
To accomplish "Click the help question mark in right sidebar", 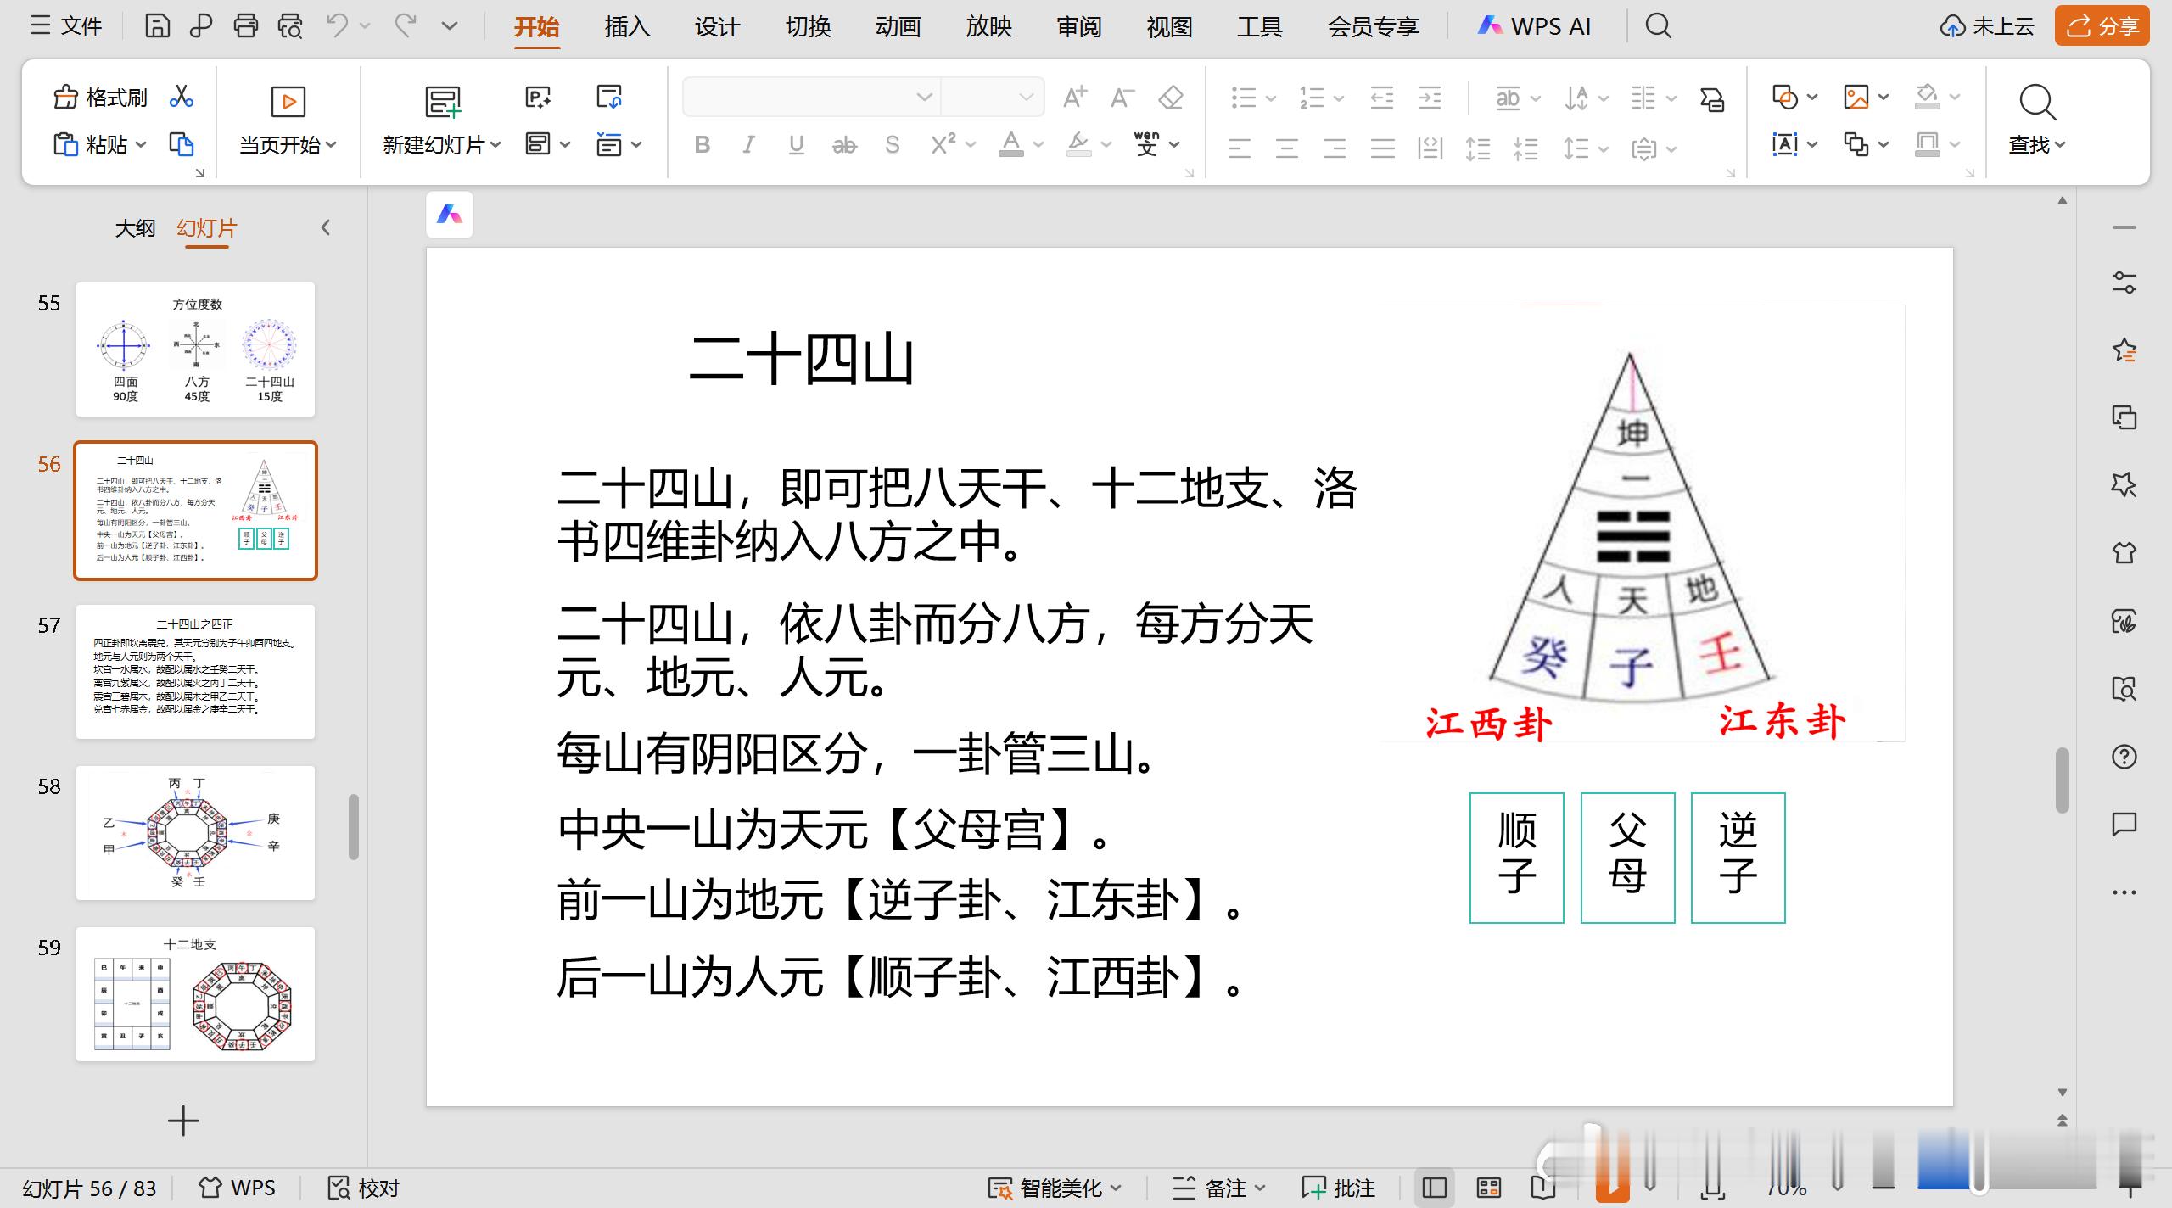I will pos(2124,757).
